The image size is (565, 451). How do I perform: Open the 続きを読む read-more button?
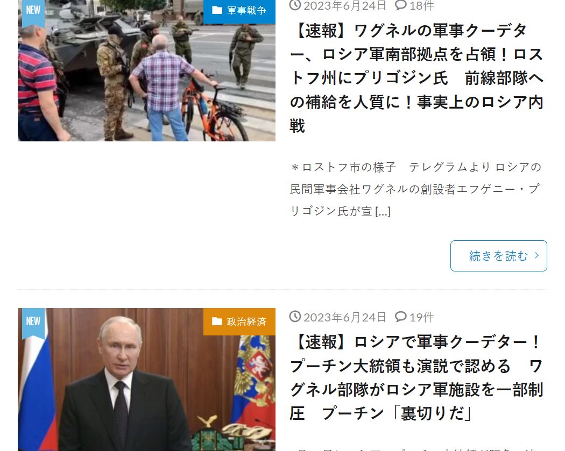(x=499, y=256)
